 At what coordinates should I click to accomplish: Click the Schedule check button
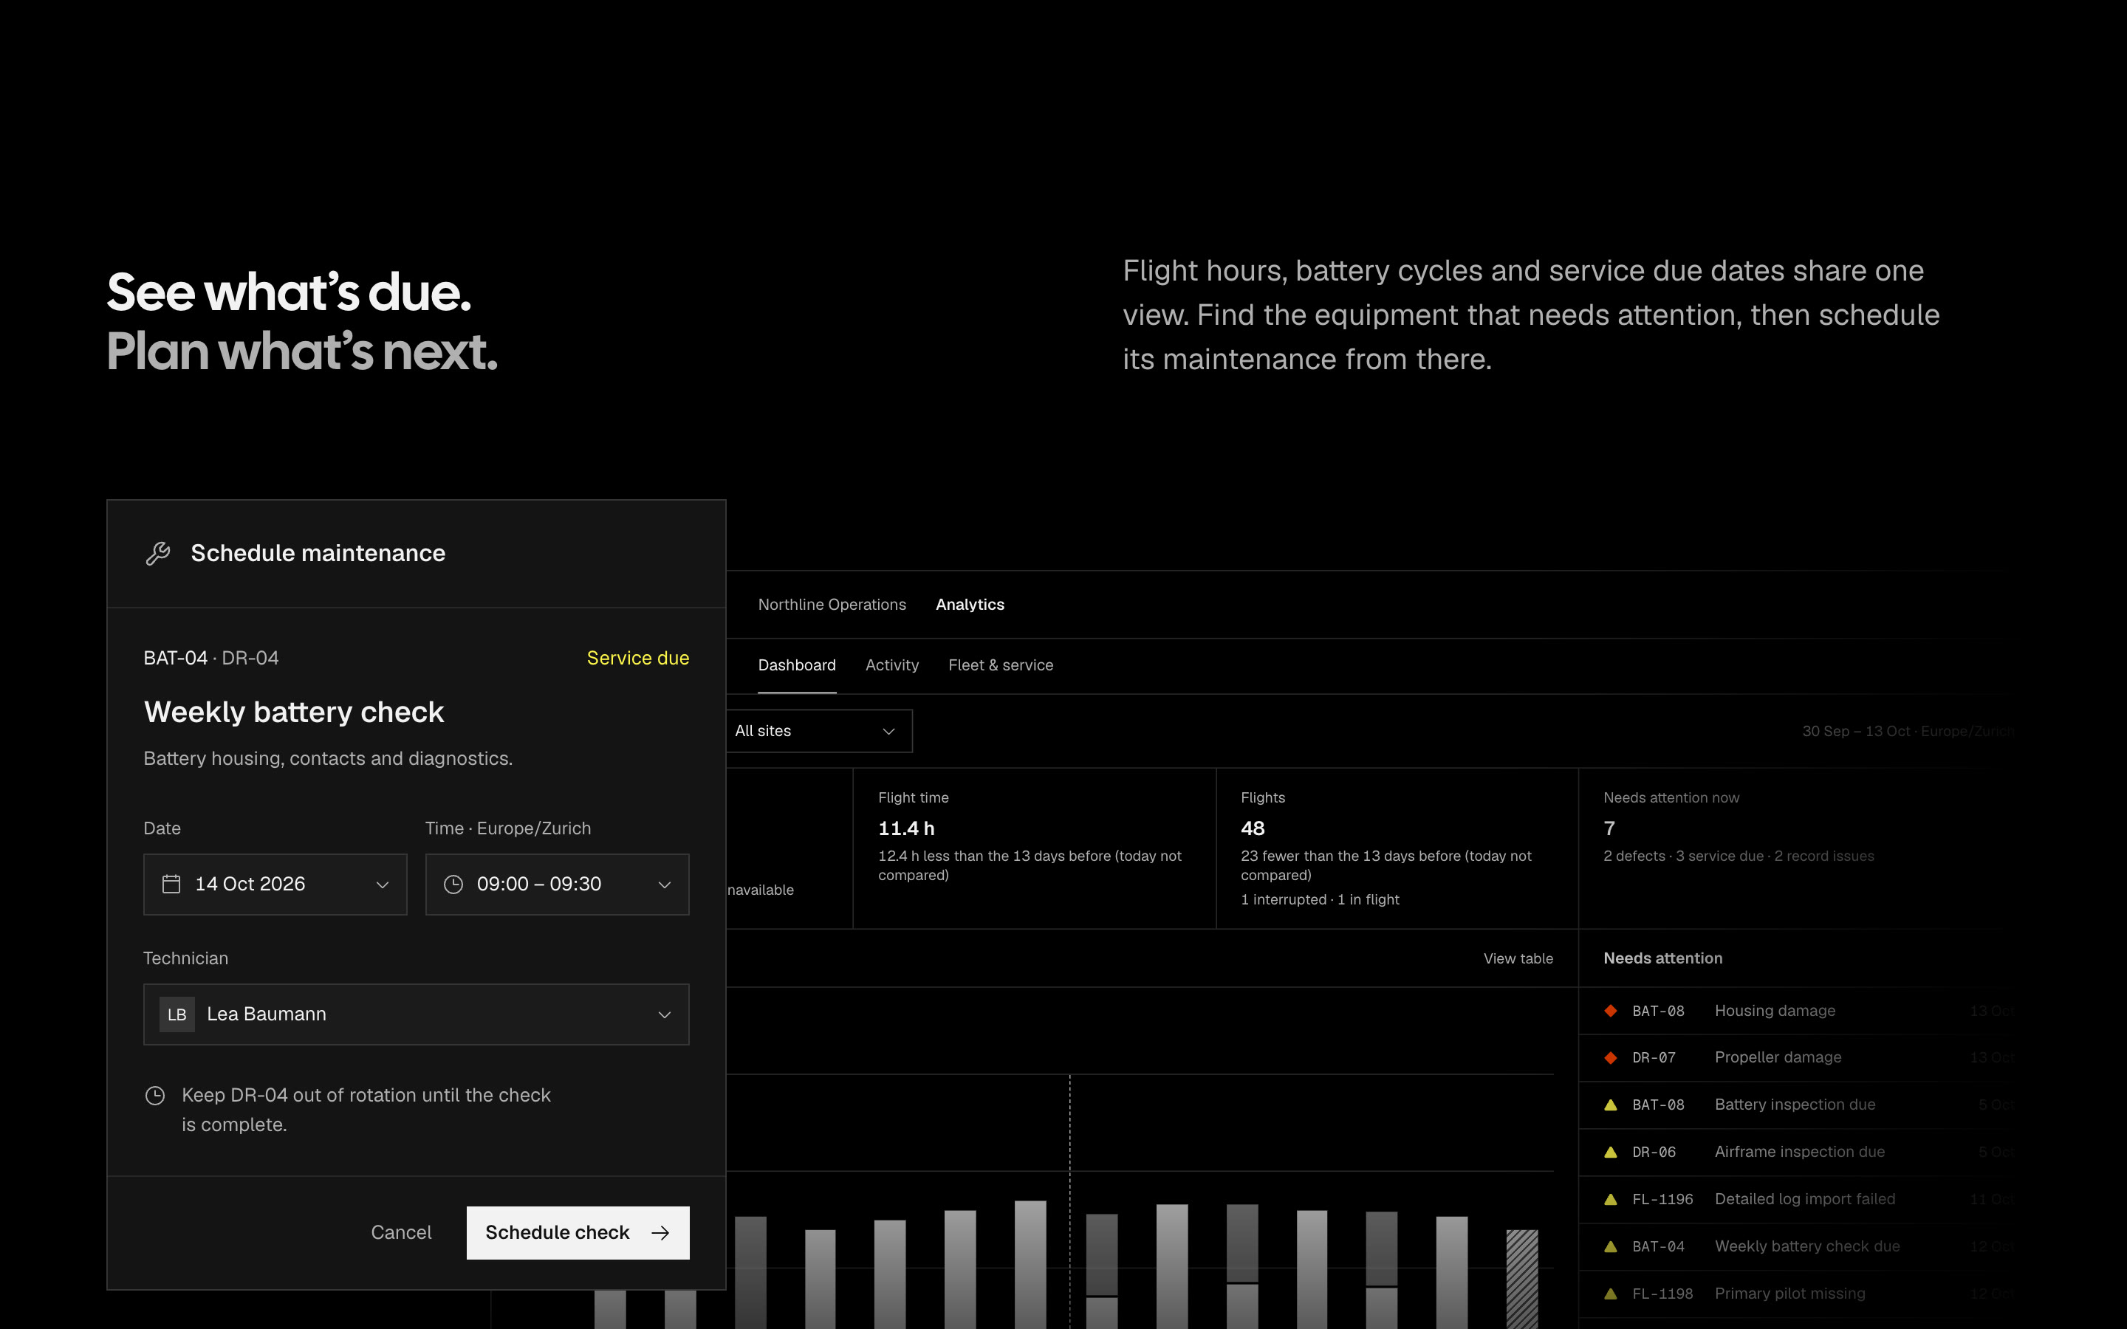click(578, 1233)
